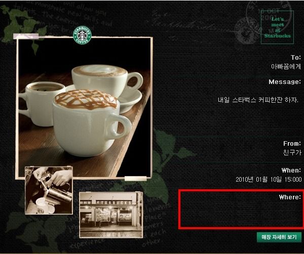Click the message text 내일 스타벅스 커피한잔 하자
The width and height of the screenshot is (304, 254).
pyautogui.click(x=258, y=100)
